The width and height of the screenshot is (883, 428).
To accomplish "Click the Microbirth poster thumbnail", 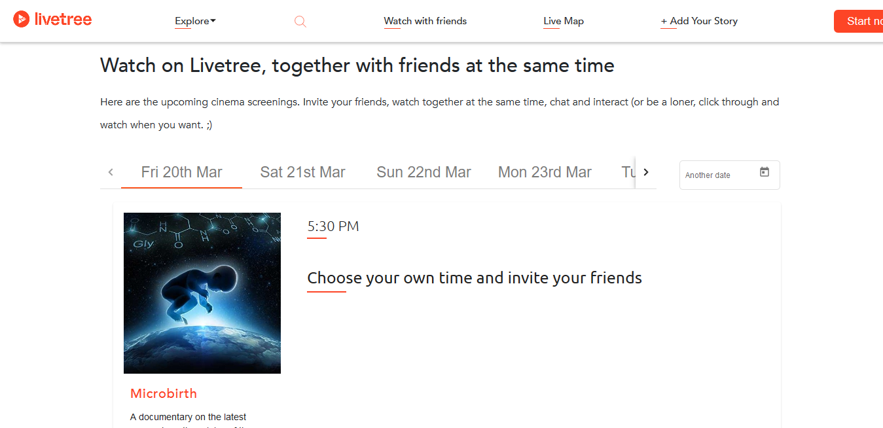I will (x=202, y=293).
